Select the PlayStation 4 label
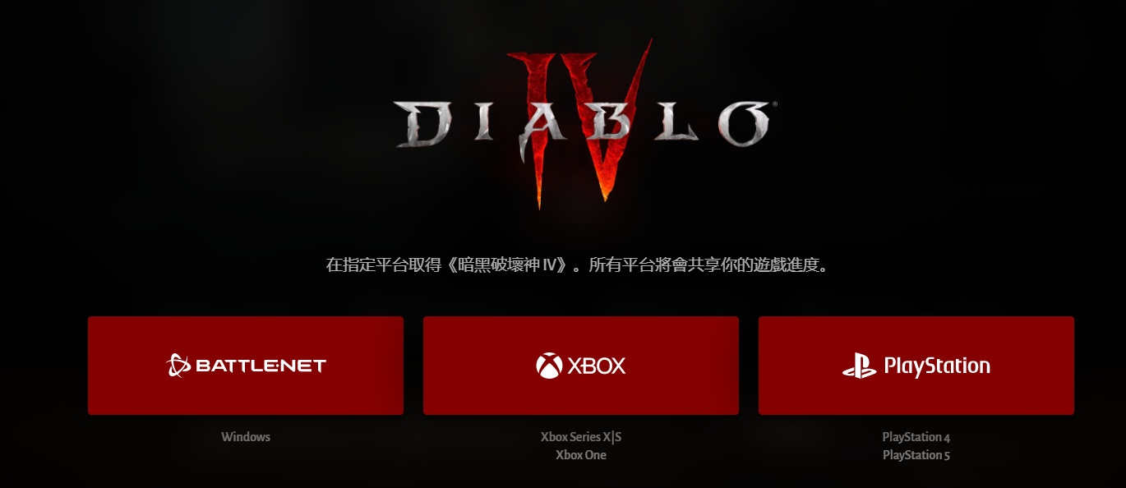Screen dimensions: 1126x488 tap(916, 437)
